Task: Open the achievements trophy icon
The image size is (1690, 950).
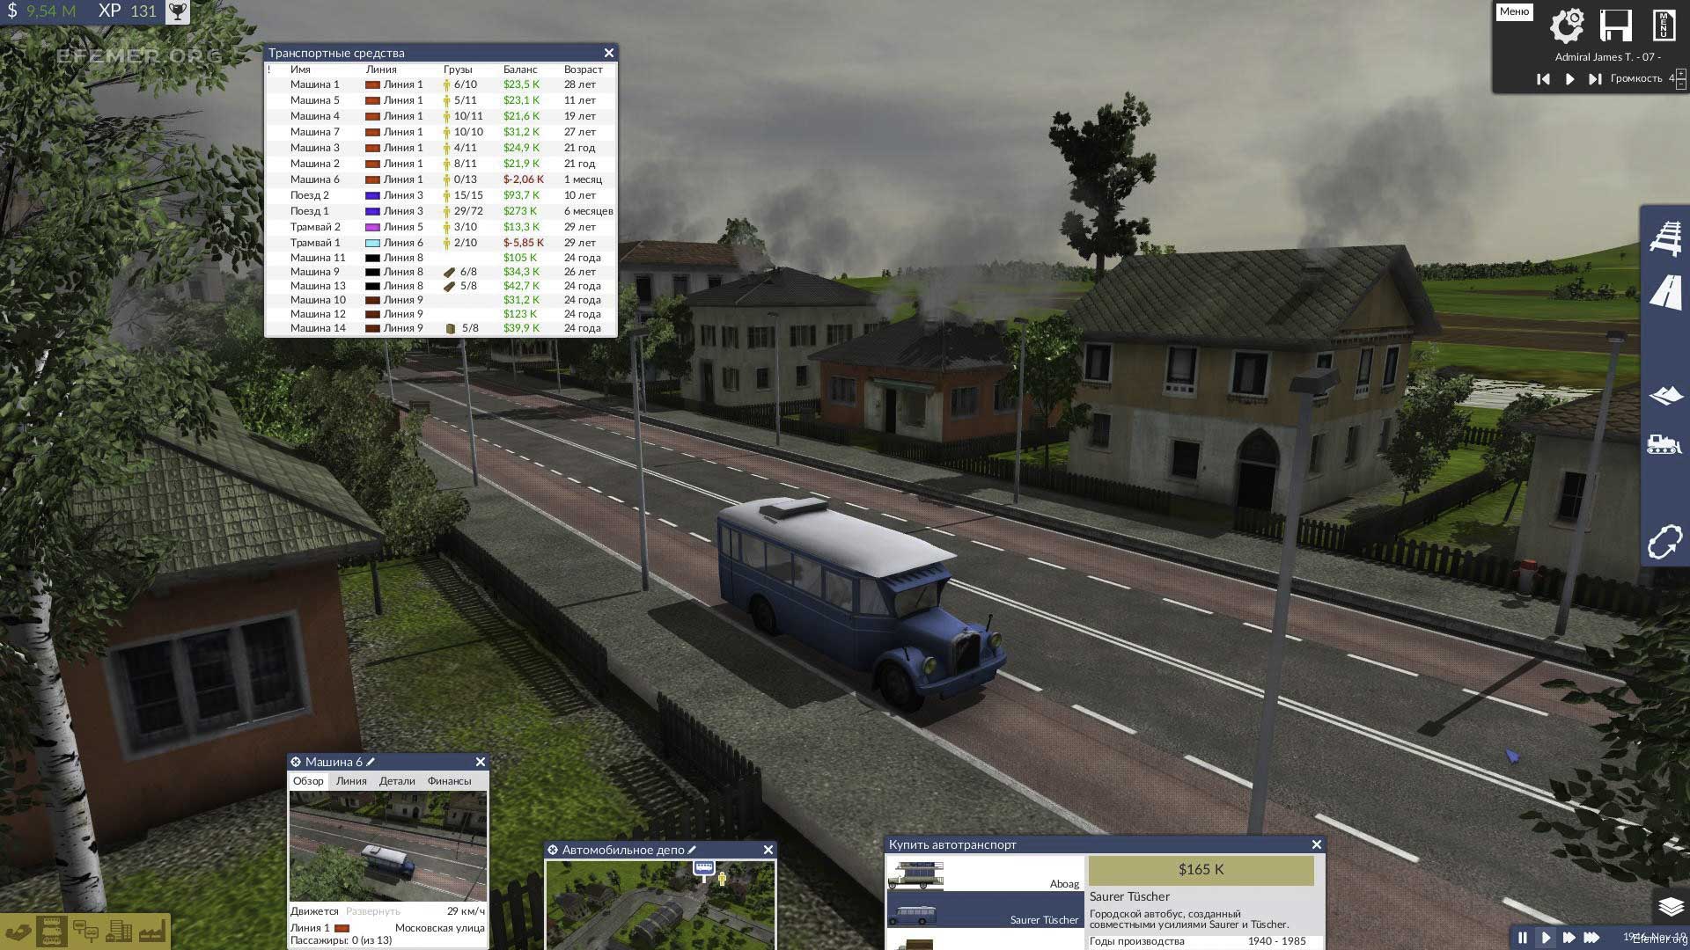Action: pos(178,11)
